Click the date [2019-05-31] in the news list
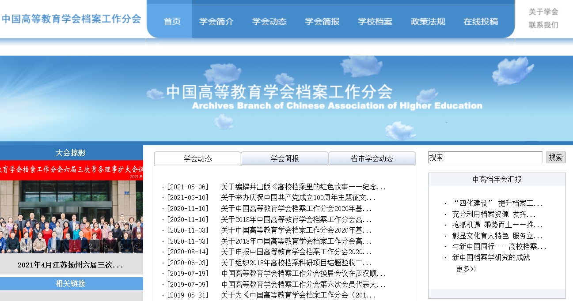This screenshot has width=573, height=301. 187,295
